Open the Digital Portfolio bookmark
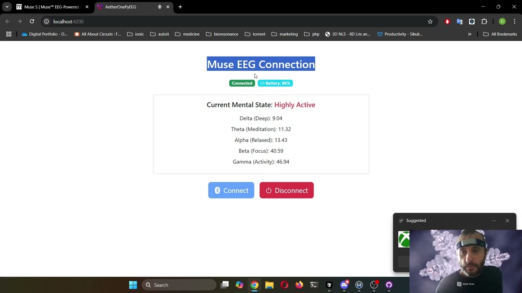522x293 pixels. 44,34
